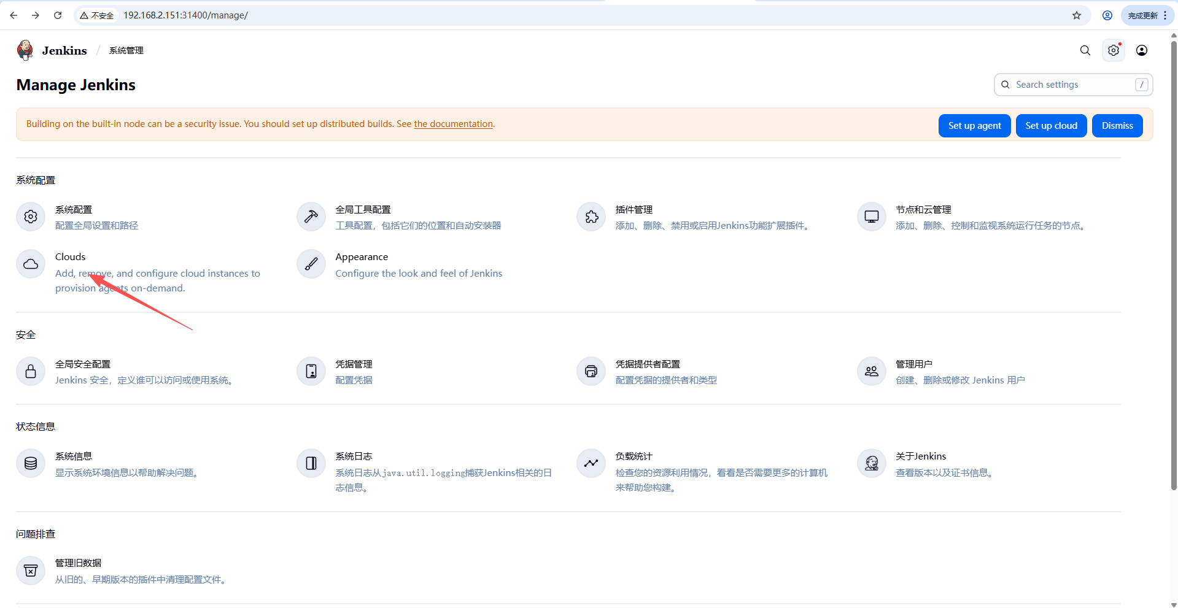
Task: Click the load statistics chart icon
Action: (591, 464)
